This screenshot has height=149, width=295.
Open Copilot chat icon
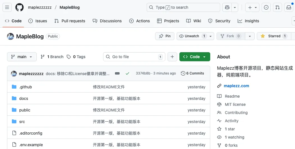point(227,7)
